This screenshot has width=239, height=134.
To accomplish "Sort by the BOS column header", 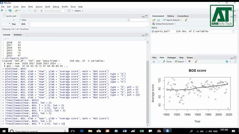I will (x=23, y=24).
